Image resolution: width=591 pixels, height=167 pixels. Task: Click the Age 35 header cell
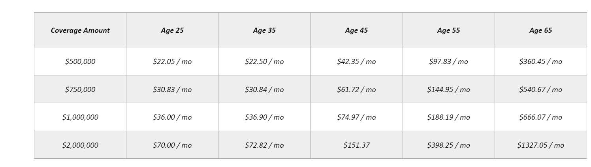pyautogui.click(x=264, y=30)
